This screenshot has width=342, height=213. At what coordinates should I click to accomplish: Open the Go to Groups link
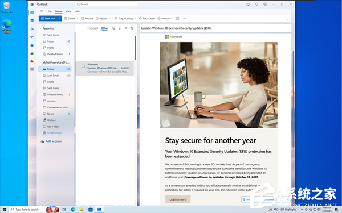click(55, 133)
